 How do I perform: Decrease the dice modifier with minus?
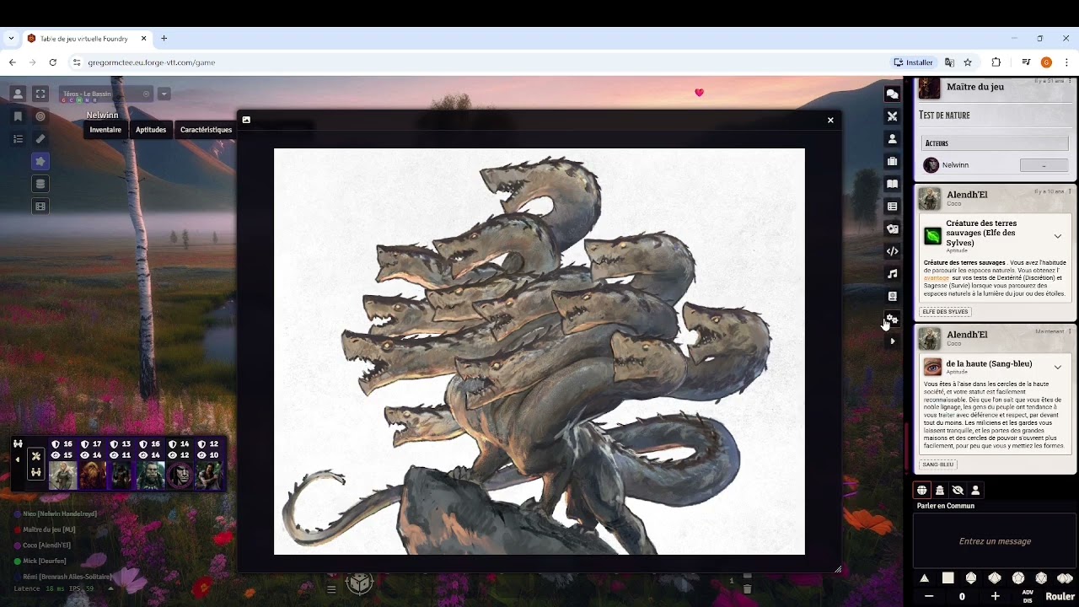coord(929,597)
